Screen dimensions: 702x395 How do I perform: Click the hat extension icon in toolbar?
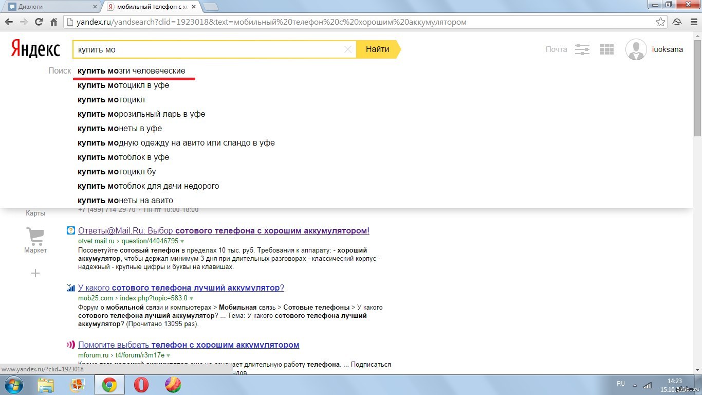click(x=677, y=22)
